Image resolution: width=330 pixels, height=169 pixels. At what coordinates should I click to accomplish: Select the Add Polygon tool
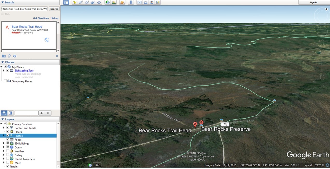(x=81, y=2)
